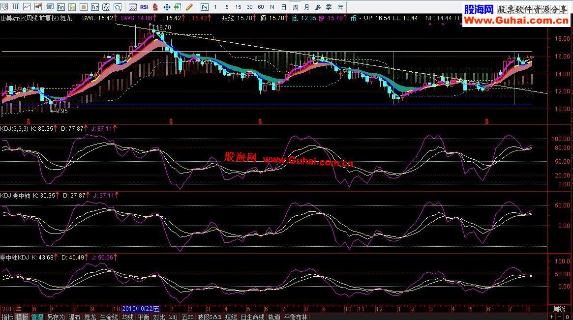The image size is (573, 320).
Task: Click the magnifier stock screener icon
Action: tap(117, 6)
